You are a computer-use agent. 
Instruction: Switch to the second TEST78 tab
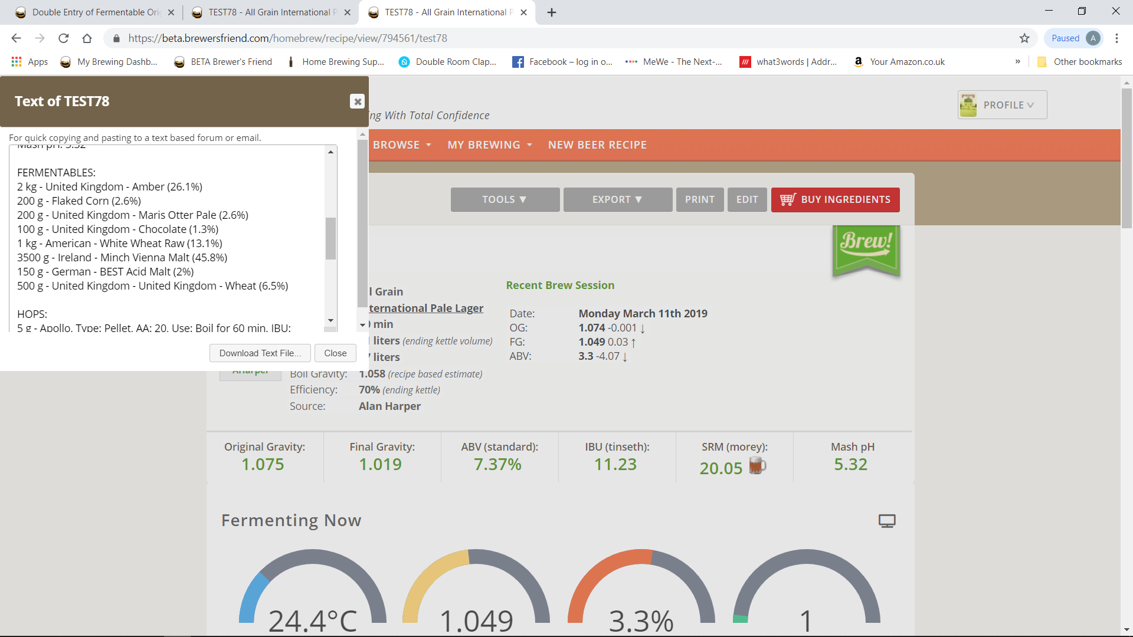coord(270,12)
